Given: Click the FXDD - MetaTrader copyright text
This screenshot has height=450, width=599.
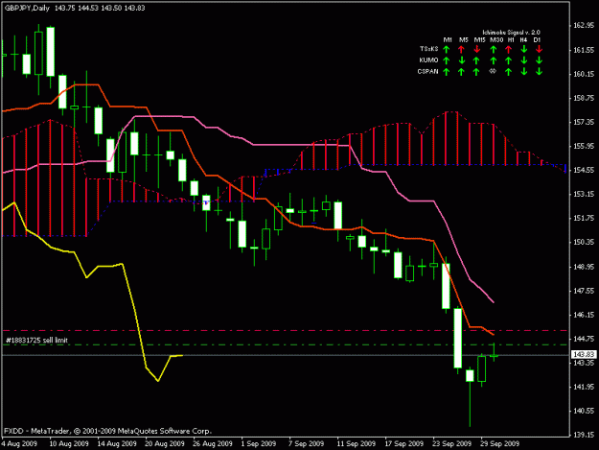Looking at the screenshot, I should (x=107, y=431).
